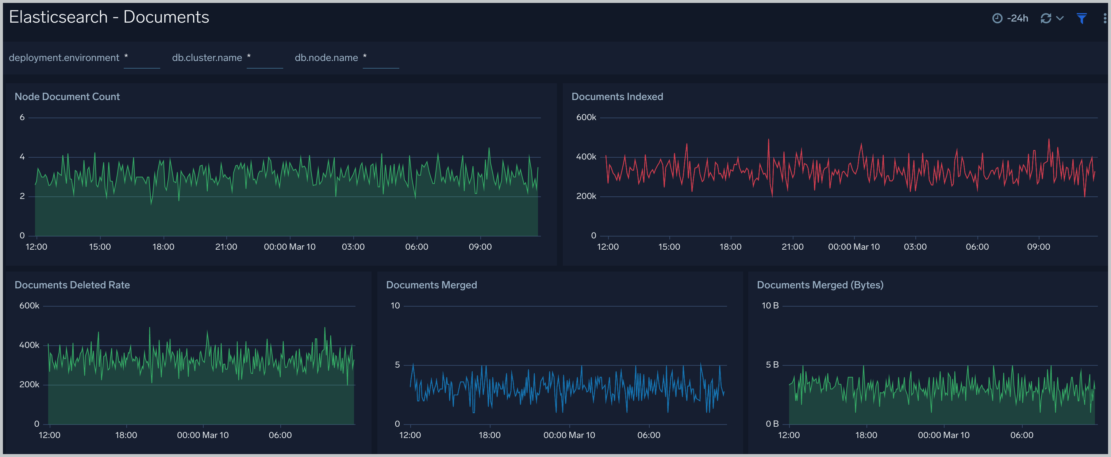The width and height of the screenshot is (1111, 457).
Task: Select the Documents Indexed panel title
Action: point(617,97)
